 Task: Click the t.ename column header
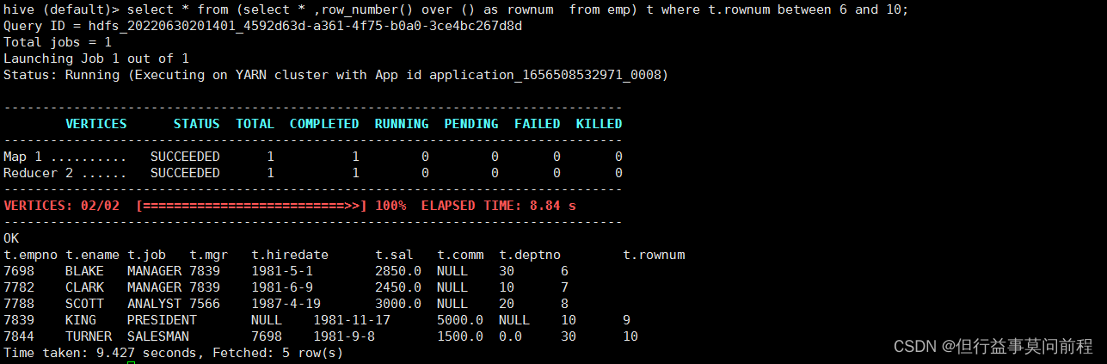point(93,255)
